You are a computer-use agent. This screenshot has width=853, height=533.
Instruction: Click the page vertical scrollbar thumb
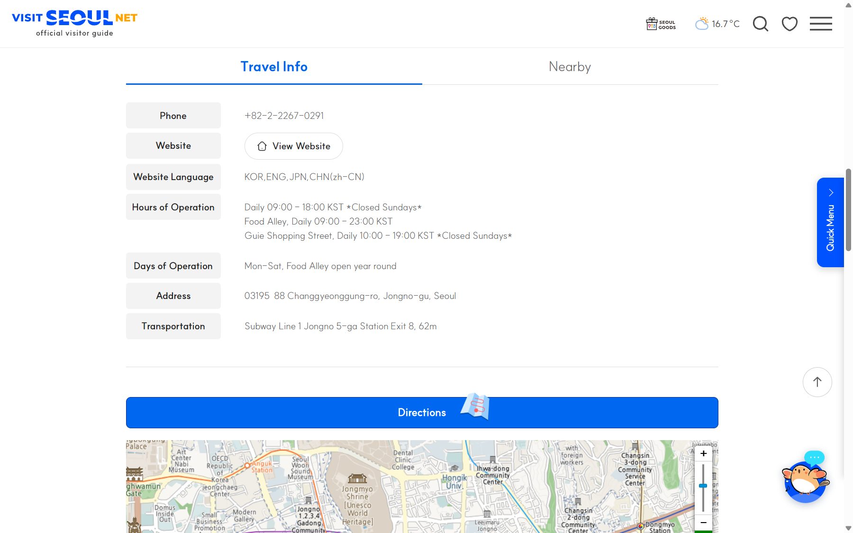[848, 210]
